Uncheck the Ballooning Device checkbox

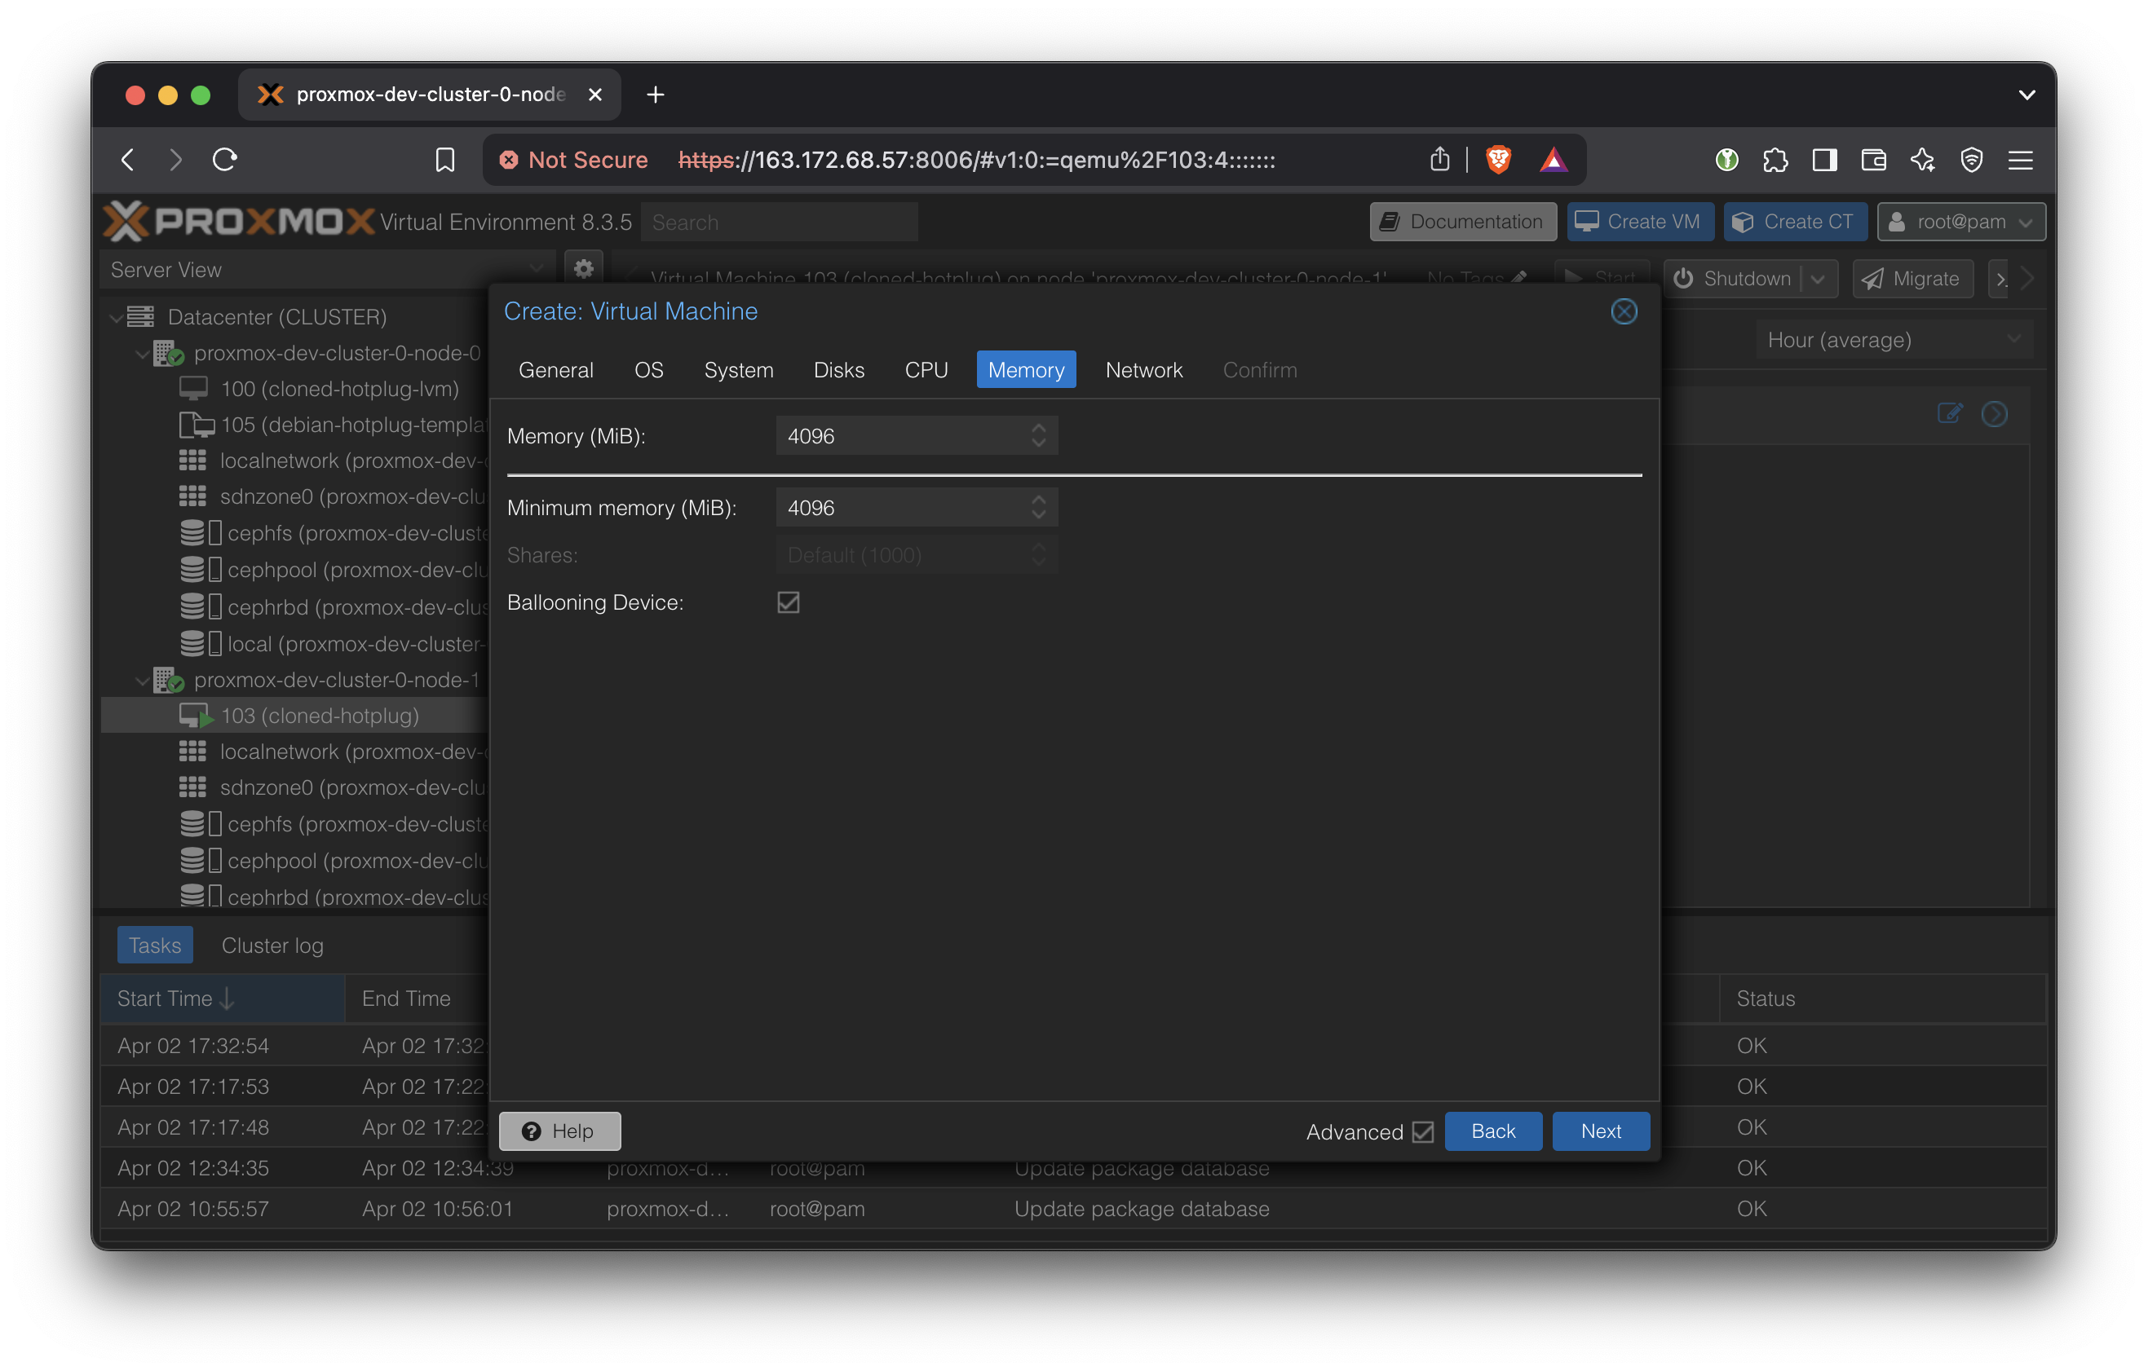pos(788,602)
